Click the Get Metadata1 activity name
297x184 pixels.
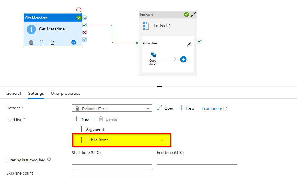point(53,29)
